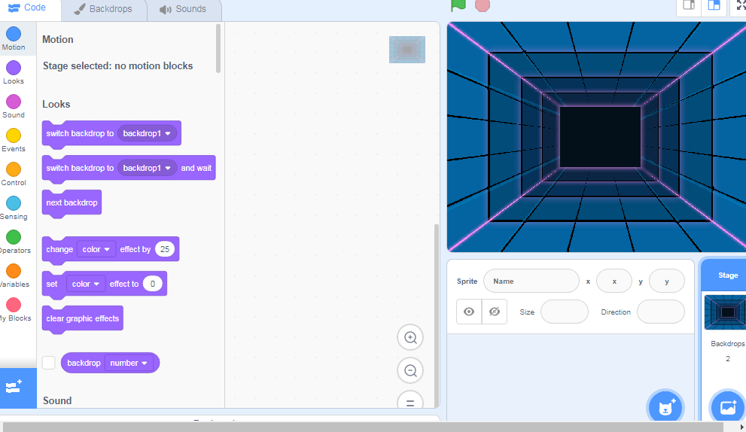Click the next backdrop block
This screenshot has height=432, width=746.
(72, 202)
